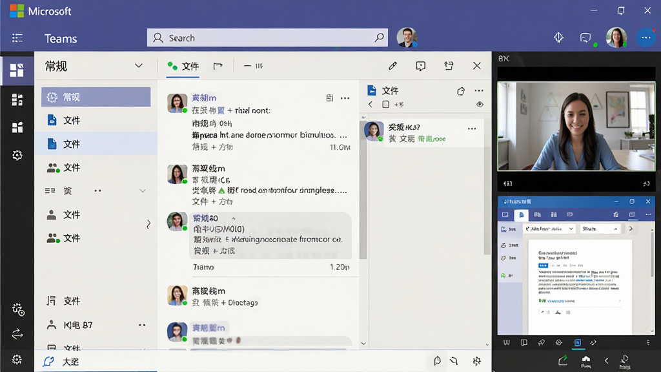661x372 pixels.
Task: Open the selected 文件 row with light blue highlight
Action: [96, 144]
